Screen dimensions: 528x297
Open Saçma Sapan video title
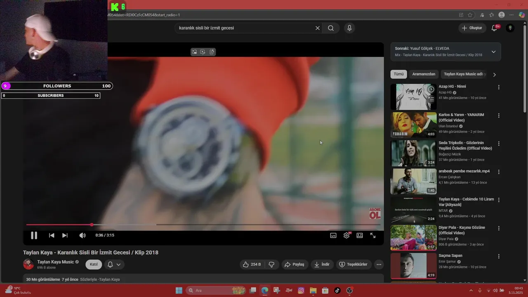point(450,256)
